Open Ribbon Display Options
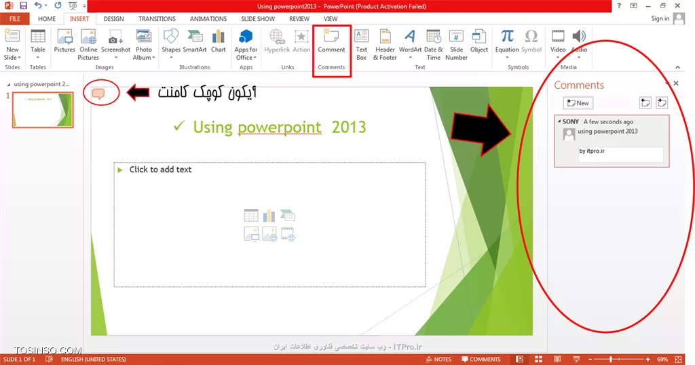 coord(633,5)
